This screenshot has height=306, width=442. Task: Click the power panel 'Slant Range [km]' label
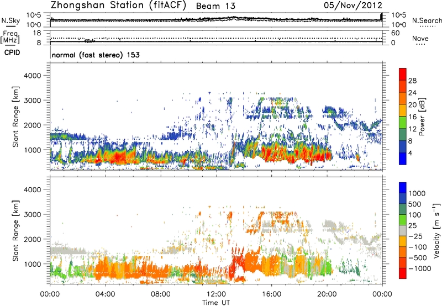[x=15, y=117]
